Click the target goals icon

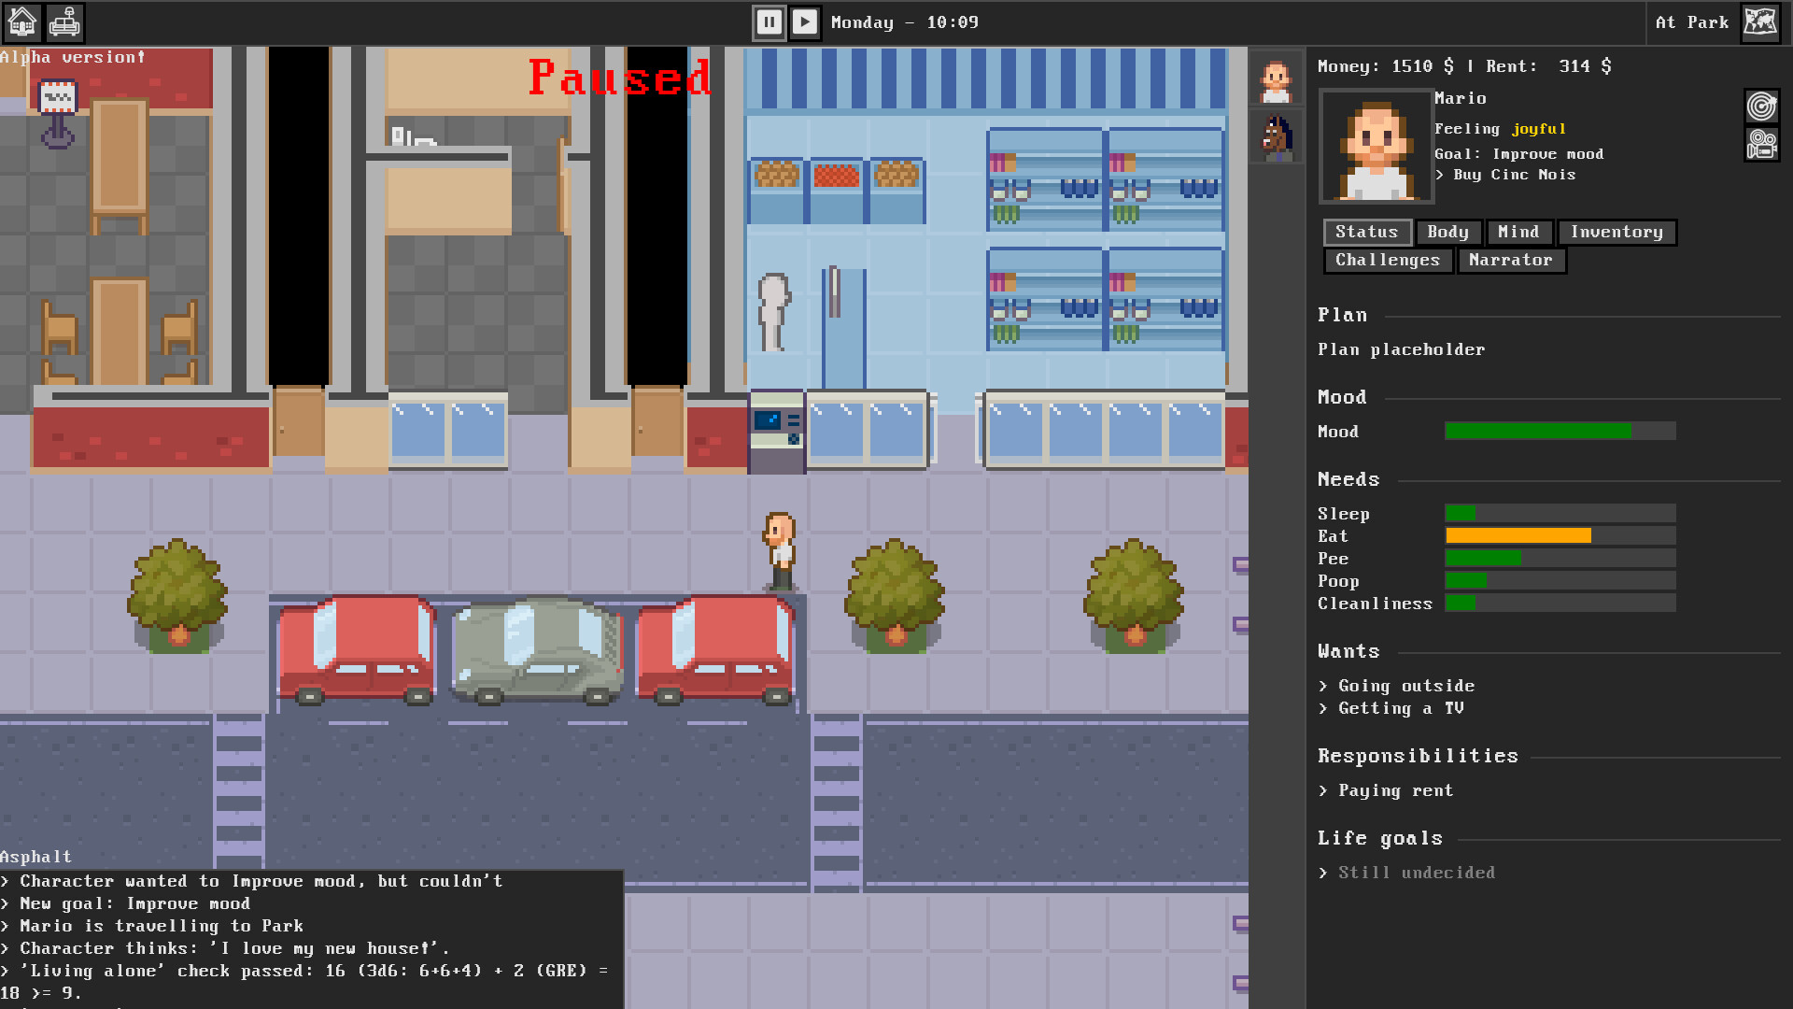(x=1761, y=107)
